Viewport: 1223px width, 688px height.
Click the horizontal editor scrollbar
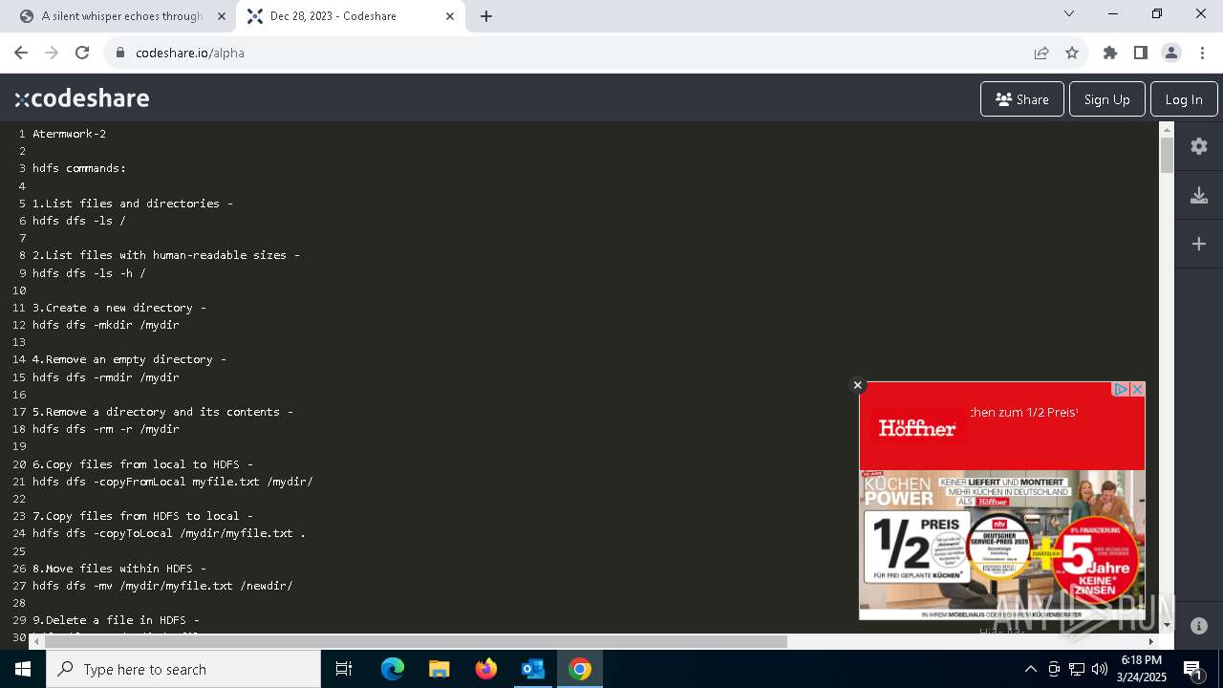click(x=416, y=641)
